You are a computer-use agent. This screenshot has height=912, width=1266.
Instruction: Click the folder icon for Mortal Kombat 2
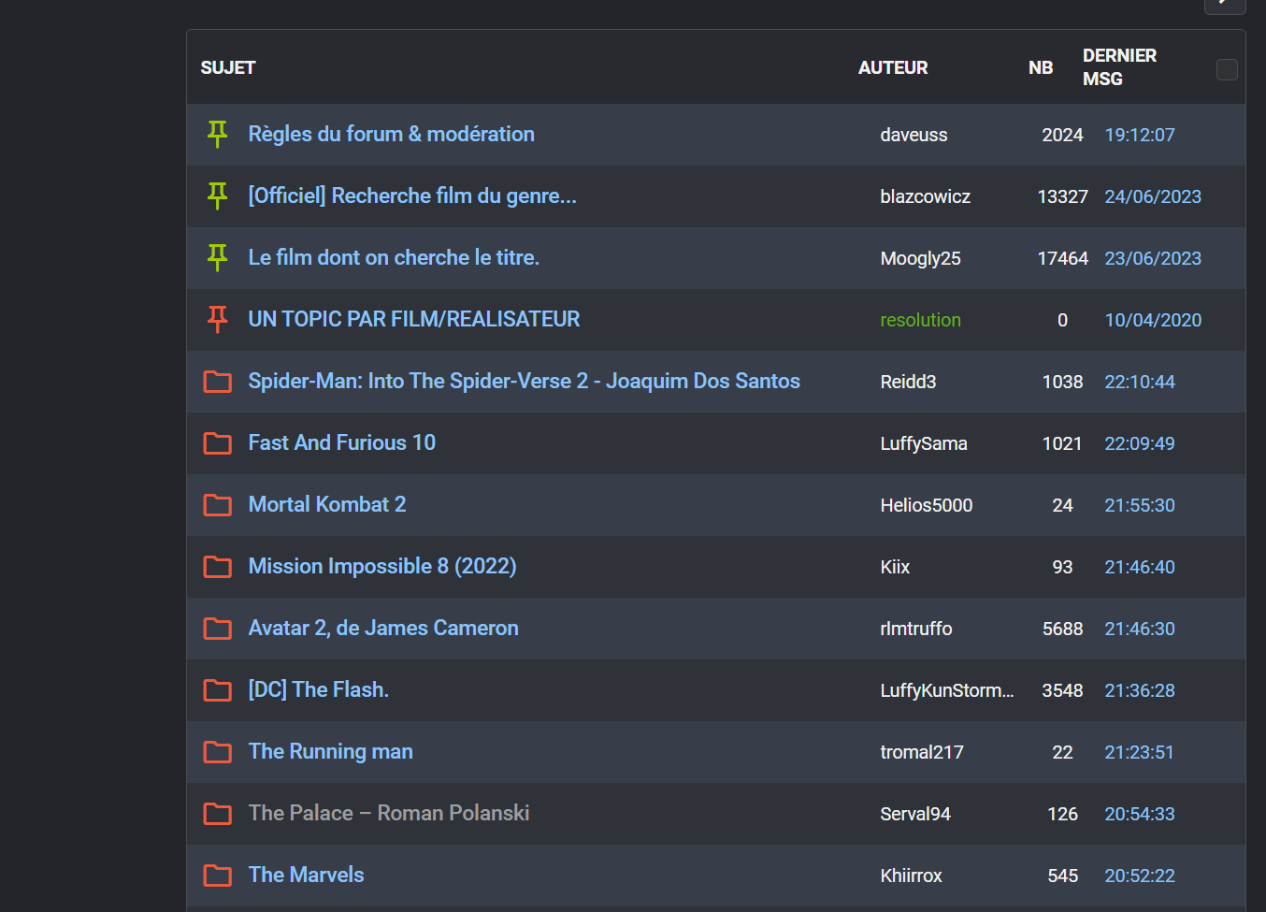click(x=217, y=505)
